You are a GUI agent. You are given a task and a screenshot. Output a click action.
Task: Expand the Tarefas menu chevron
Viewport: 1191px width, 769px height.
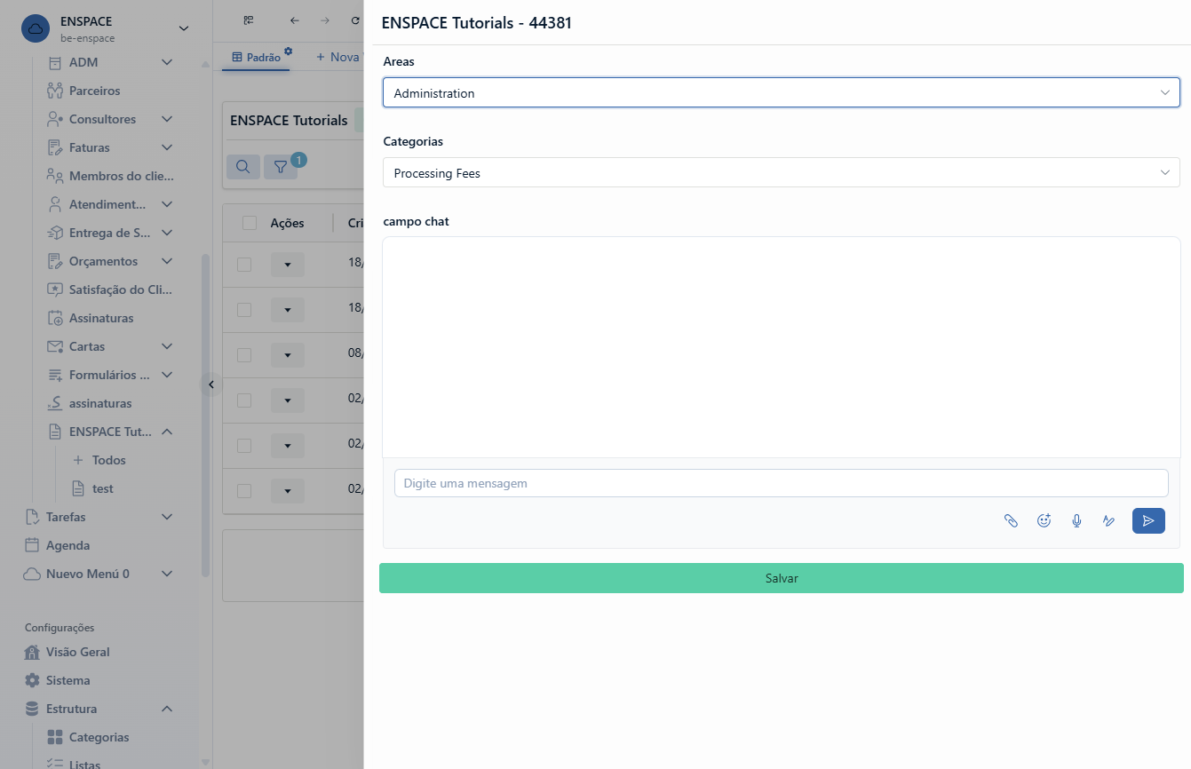pos(167,517)
